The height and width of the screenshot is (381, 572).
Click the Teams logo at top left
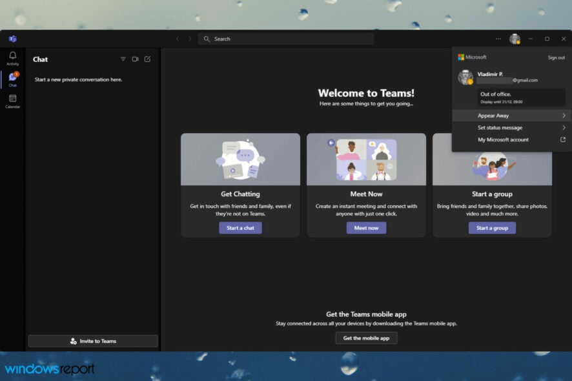tap(13, 39)
